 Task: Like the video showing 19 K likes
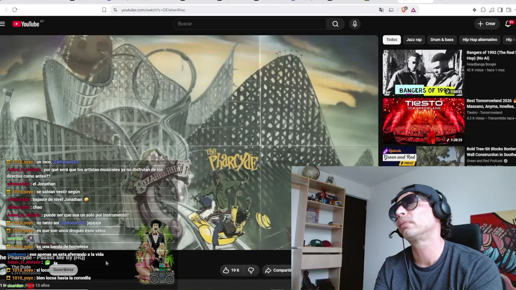[231, 270]
